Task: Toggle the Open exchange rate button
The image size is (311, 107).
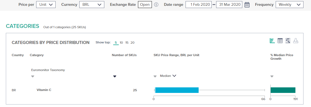Action: (x=145, y=4)
